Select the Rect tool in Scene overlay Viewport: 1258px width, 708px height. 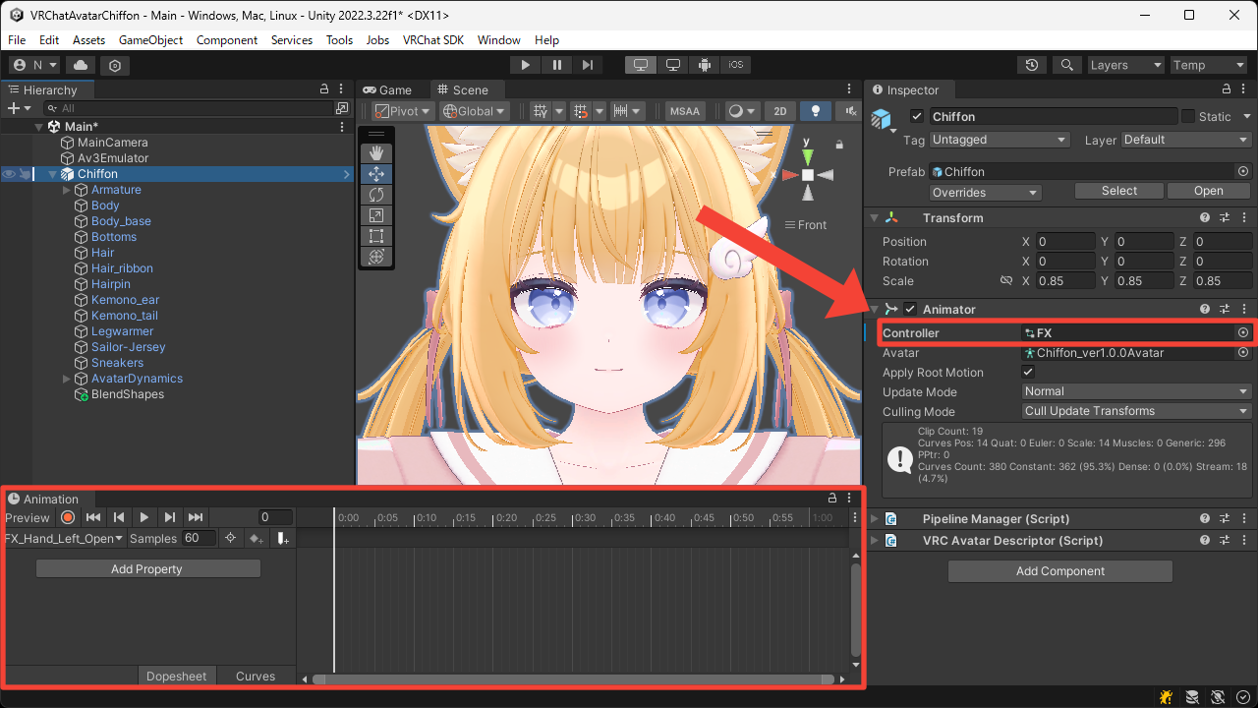tap(375, 236)
